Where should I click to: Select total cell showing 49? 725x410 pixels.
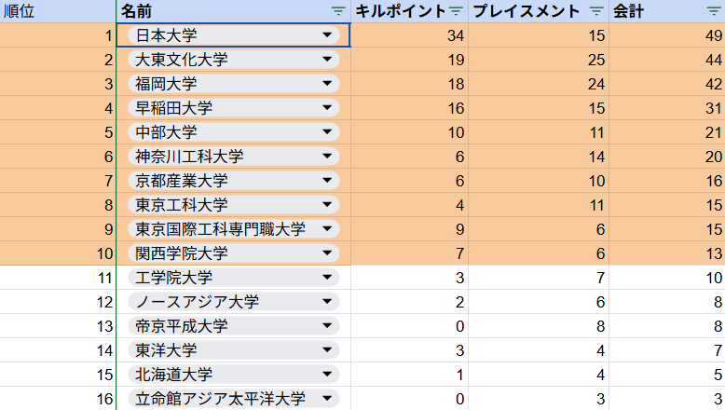tap(667, 35)
